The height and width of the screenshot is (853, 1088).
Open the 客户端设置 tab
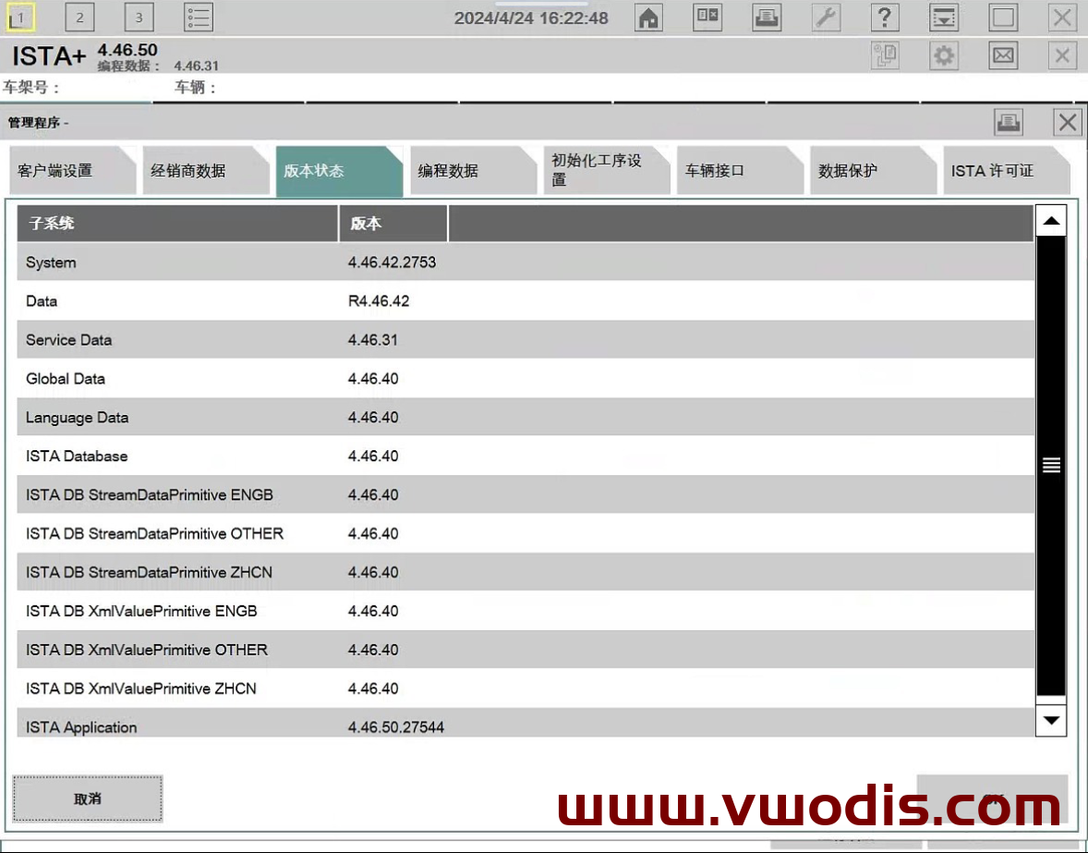(72, 171)
